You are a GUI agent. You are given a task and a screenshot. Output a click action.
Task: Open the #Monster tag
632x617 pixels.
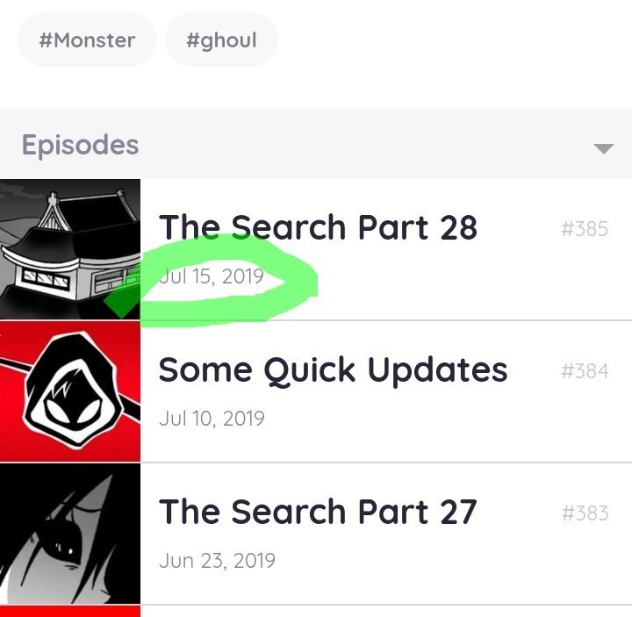(x=87, y=39)
